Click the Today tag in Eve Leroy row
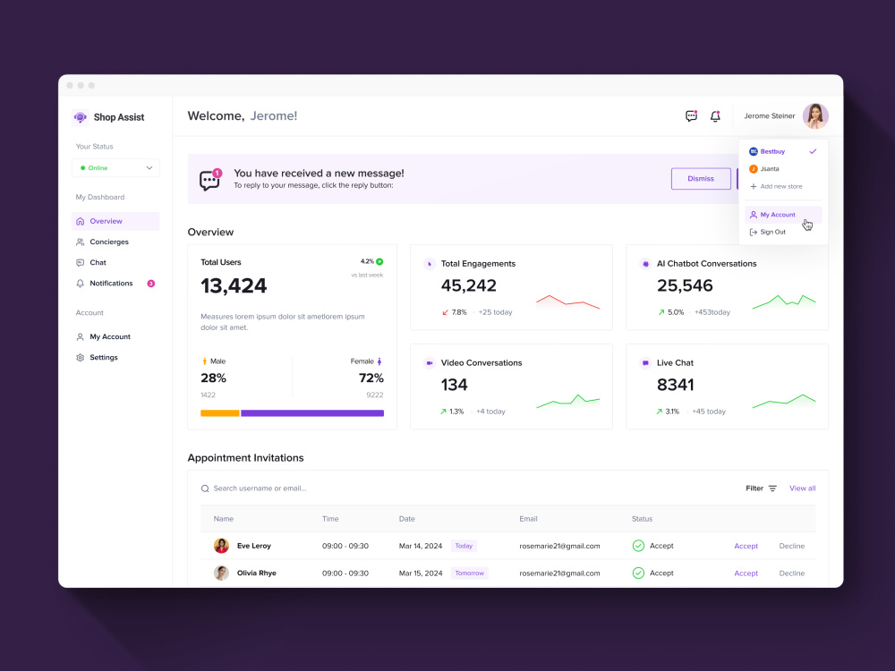Viewport: 895px width, 671px height. tap(464, 546)
